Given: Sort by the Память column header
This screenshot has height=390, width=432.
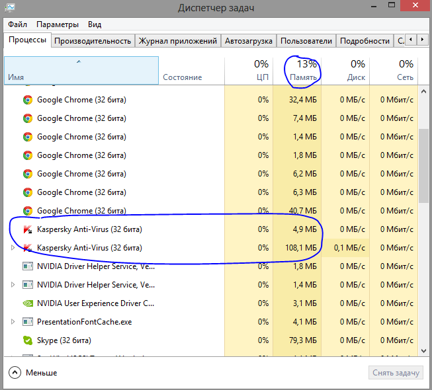Looking at the screenshot, I should point(297,71).
